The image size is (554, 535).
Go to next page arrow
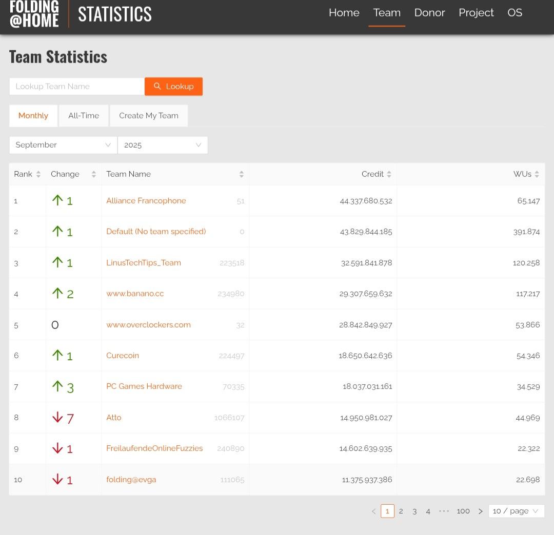(x=480, y=511)
